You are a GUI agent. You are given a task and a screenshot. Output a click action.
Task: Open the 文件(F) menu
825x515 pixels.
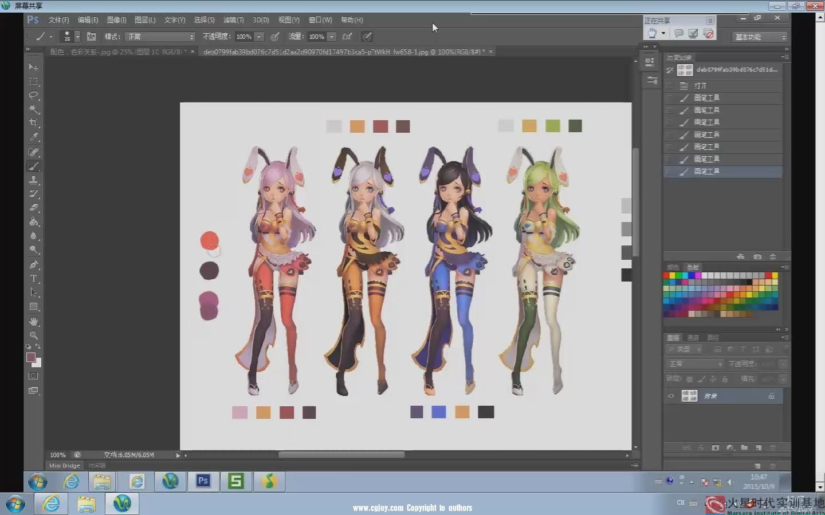pyautogui.click(x=58, y=20)
